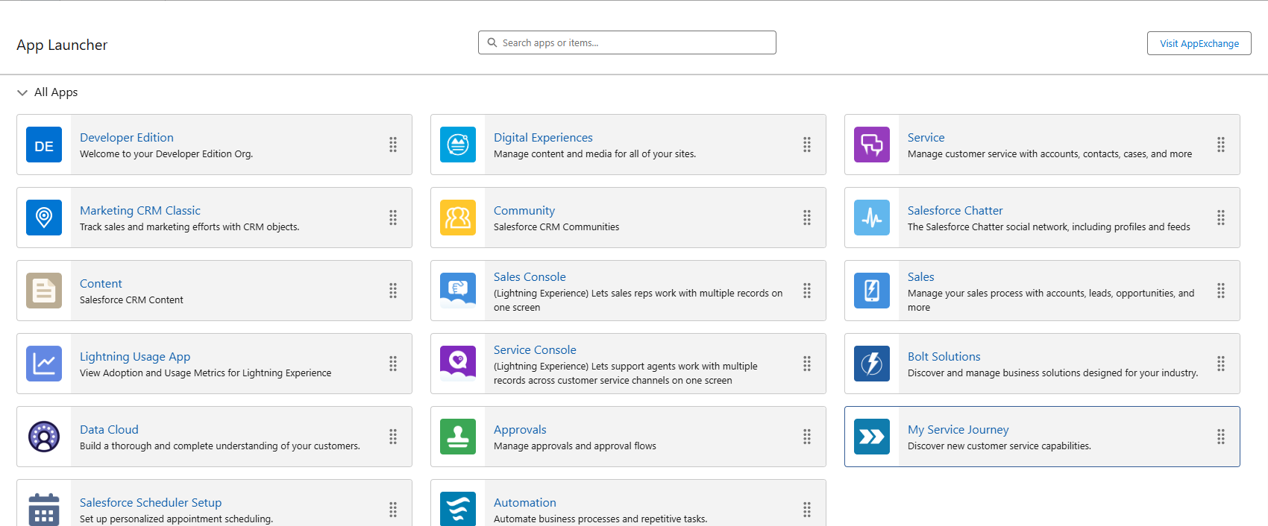Click the Salesforce Chatter pulse icon
This screenshot has width=1268, height=526.
(872, 218)
